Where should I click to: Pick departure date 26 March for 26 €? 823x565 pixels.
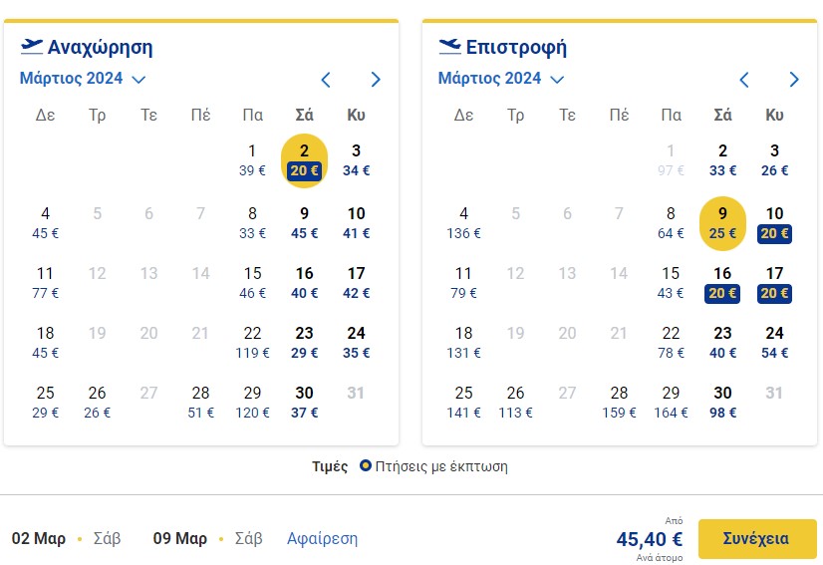[97, 403]
